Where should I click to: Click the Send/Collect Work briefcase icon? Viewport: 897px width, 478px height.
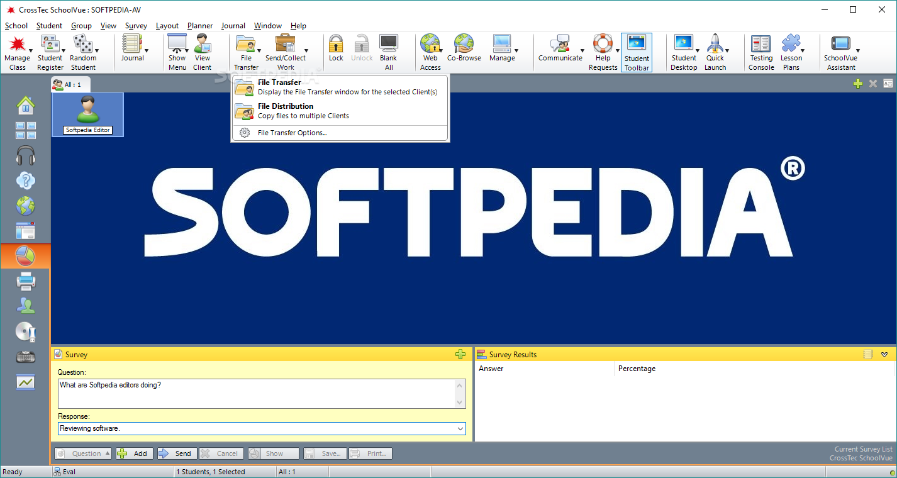(x=285, y=44)
